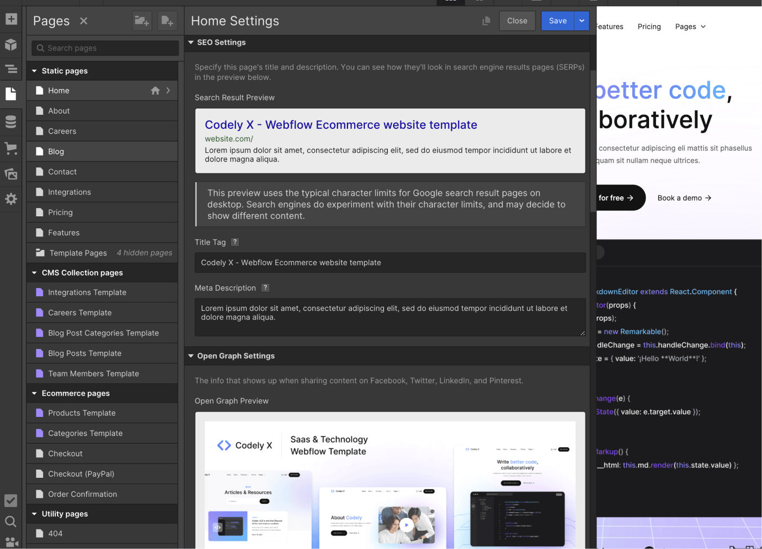This screenshot has height=549, width=762.
Task: Open the Navigator panel
Action: click(x=11, y=70)
